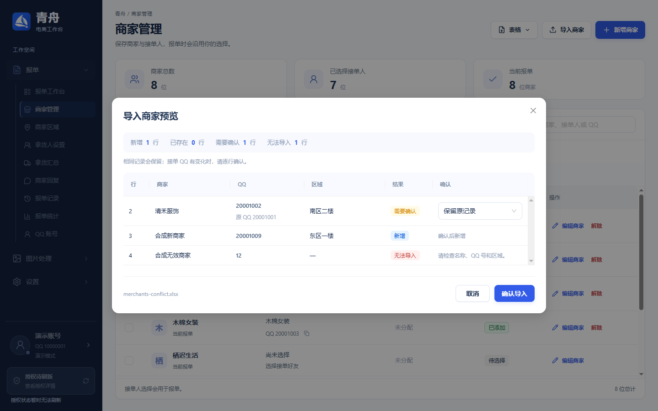658x411 pixels.
Task: Click the dialog table scrollbar up arrow
Action: [x=531, y=200]
